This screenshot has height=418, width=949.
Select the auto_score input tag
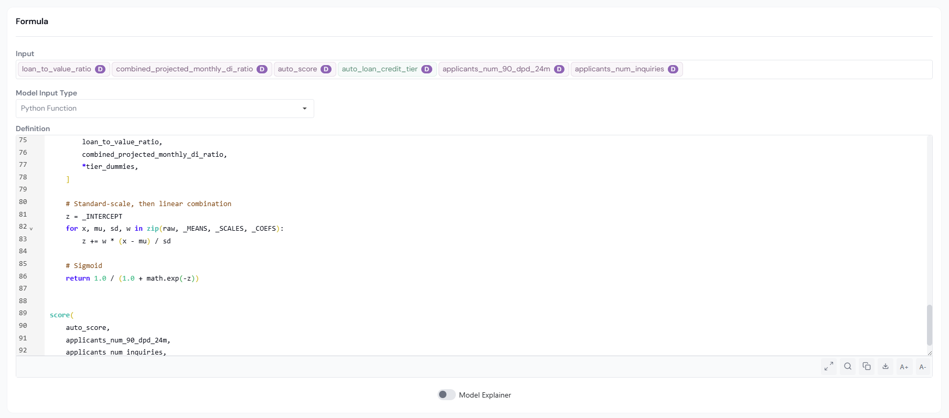coord(305,69)
